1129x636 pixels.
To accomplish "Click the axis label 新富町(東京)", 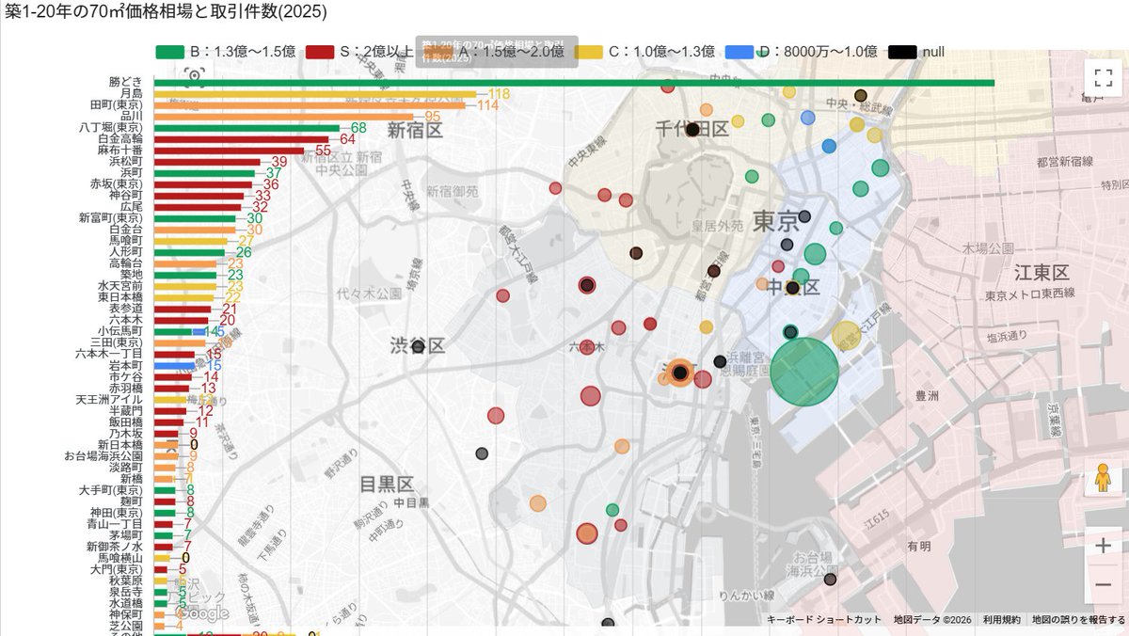I will click(x=111, y=217).
